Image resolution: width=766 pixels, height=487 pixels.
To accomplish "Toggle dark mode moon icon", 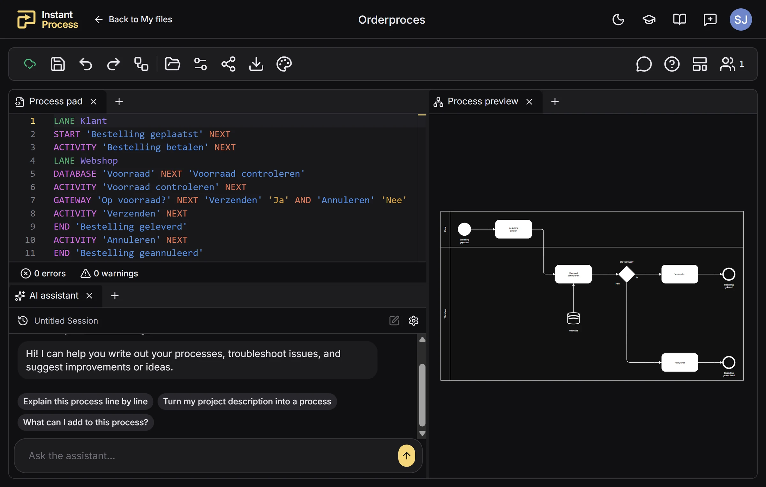I will [x=619, y=19].
